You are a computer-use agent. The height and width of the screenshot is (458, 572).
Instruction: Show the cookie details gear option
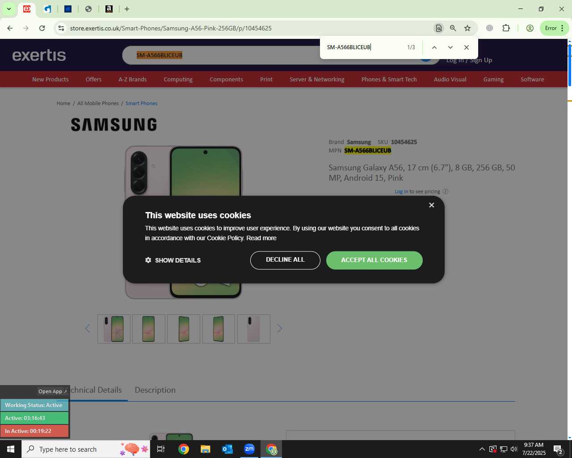pyautogui.click(x=173, y=260)
